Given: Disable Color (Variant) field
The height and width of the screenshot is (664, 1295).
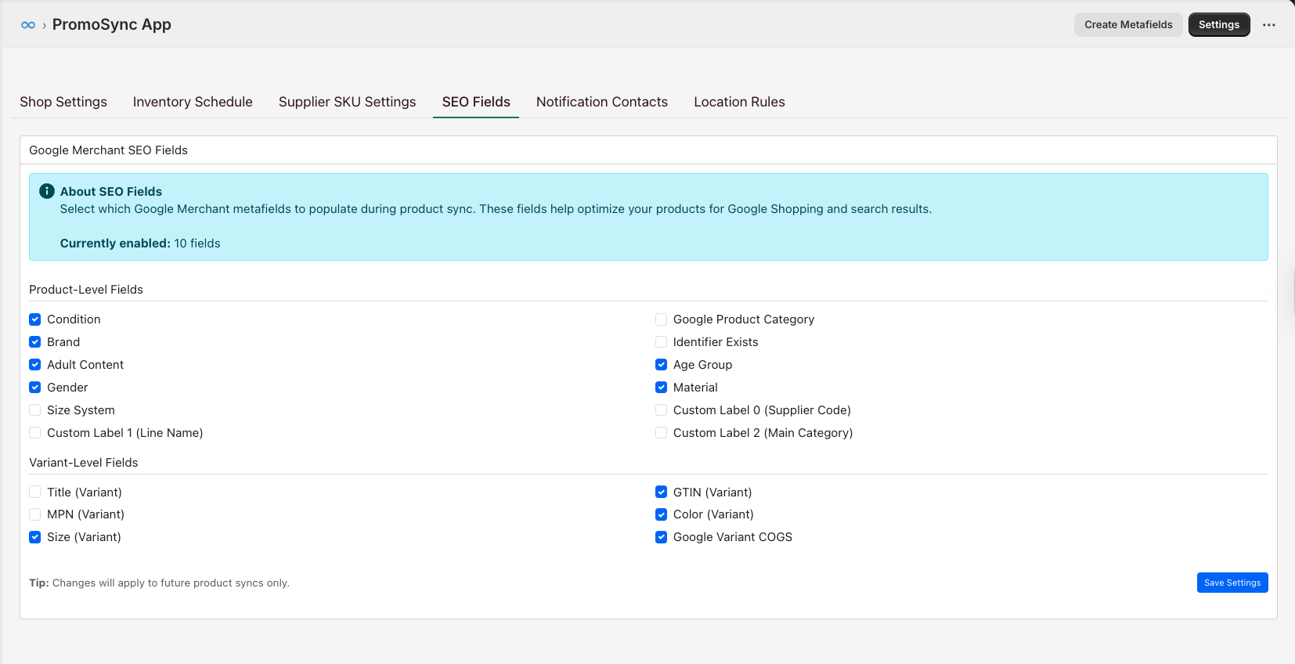Looking at the screenshot, I should click(662, 514).
